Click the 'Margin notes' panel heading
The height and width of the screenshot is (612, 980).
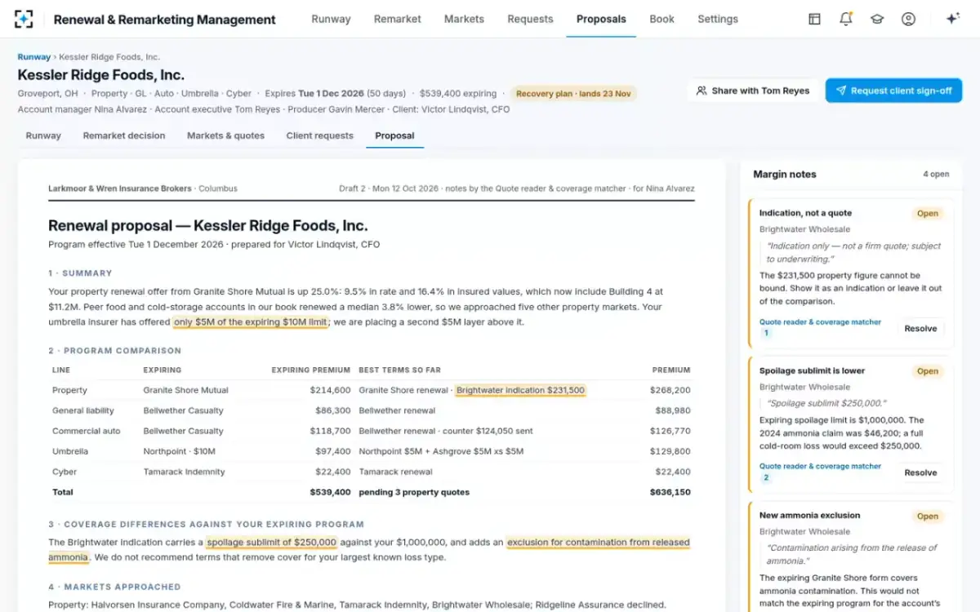[784, 174]
